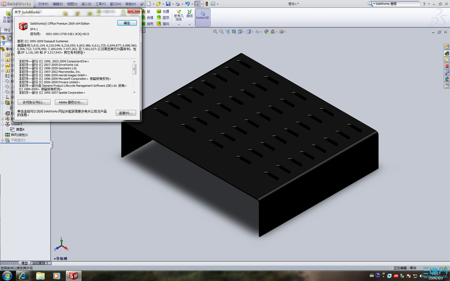450x281 pixels.
Task: Open the New document dropdown arrow
Action: coord(153,4)
